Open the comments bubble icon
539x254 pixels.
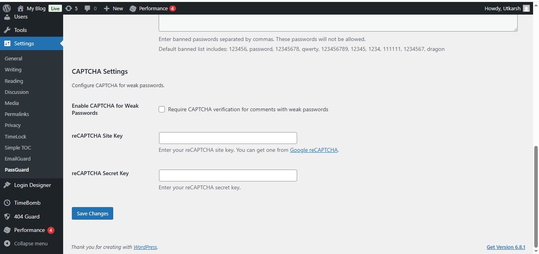[x=88, y=8]
